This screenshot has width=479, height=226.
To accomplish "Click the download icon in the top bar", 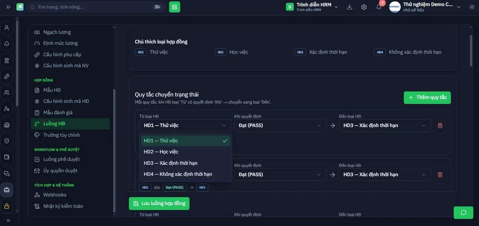I will click(x=350, y=7).
